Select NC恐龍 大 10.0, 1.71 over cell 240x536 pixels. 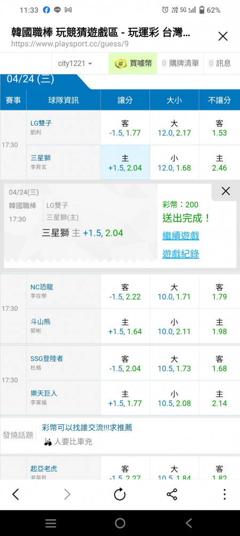point(174,292)
